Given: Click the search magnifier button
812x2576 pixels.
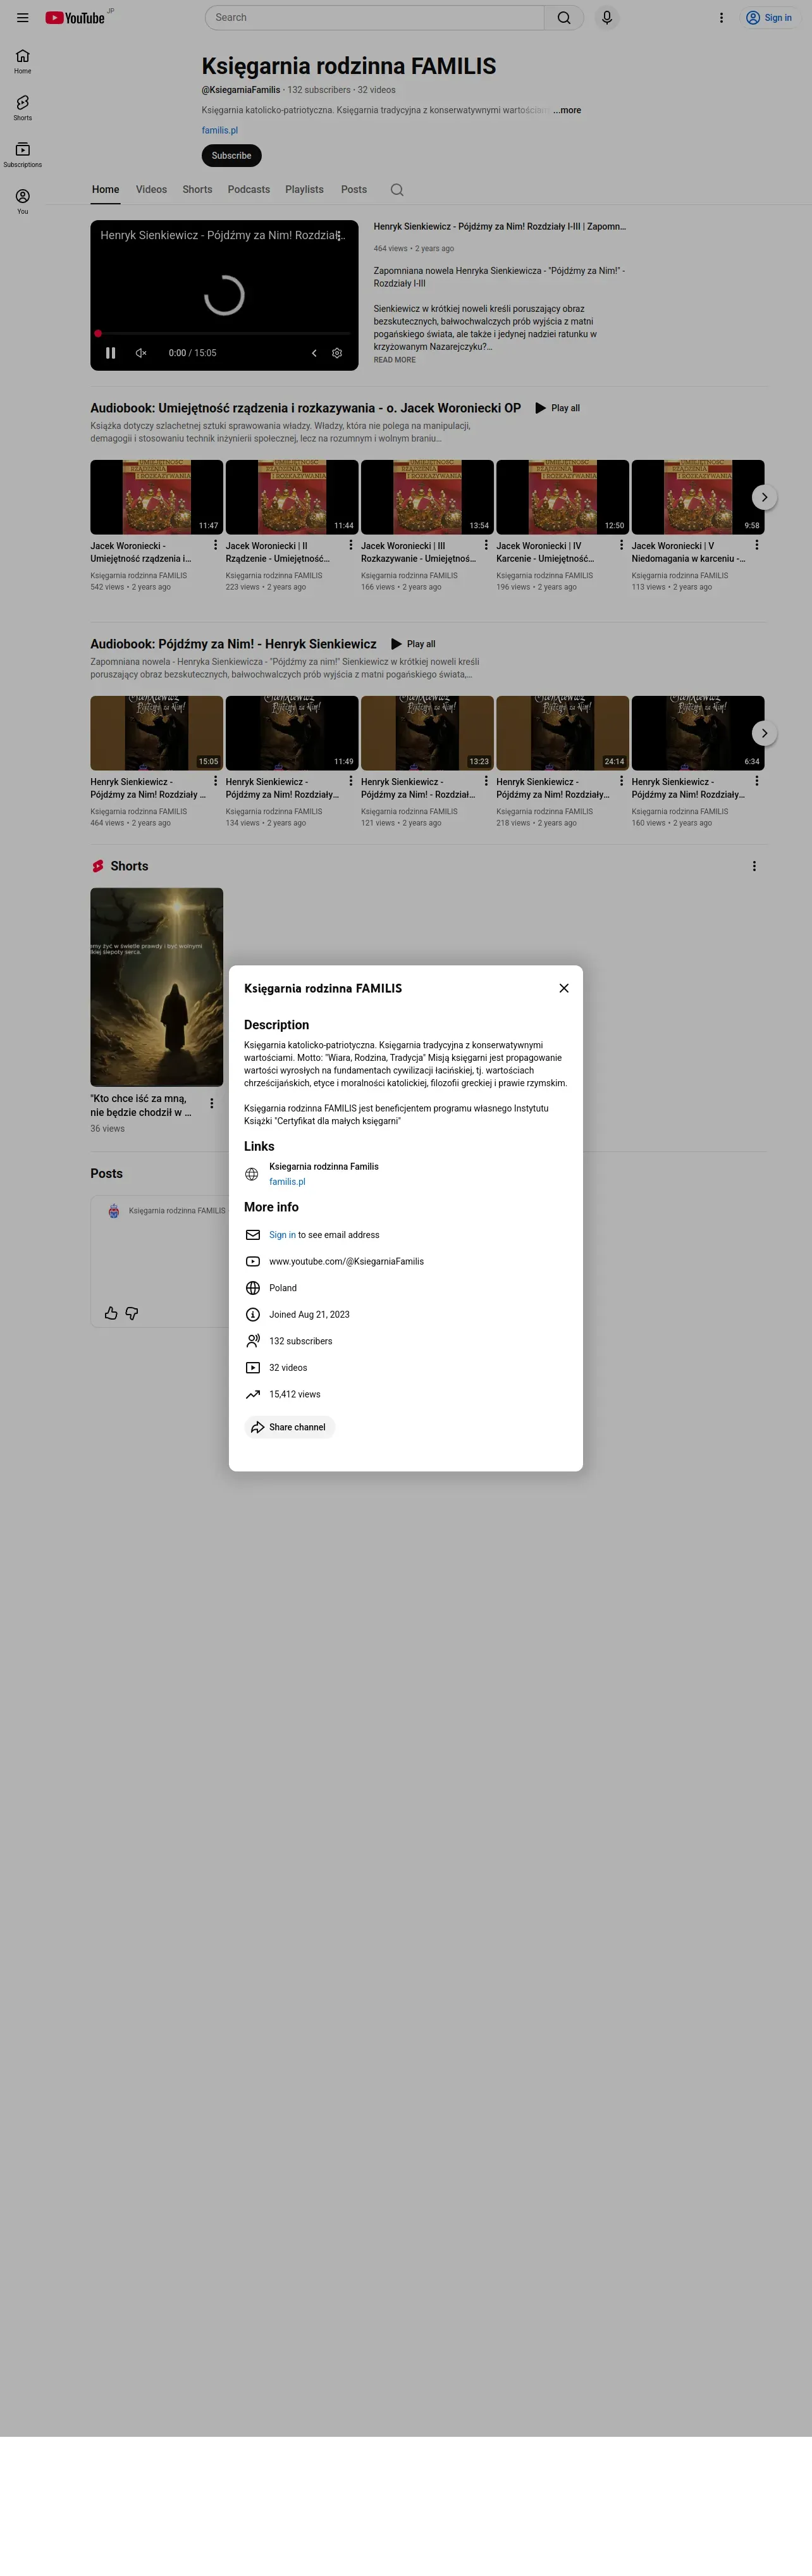Looking at the screenshot, I should click(x=564, y=18).
